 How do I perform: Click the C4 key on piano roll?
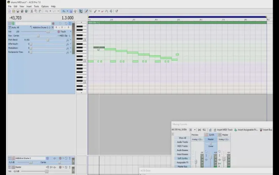click(81, 40)
